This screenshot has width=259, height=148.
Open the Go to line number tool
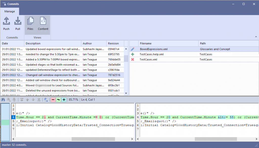[x=46, y=100]
